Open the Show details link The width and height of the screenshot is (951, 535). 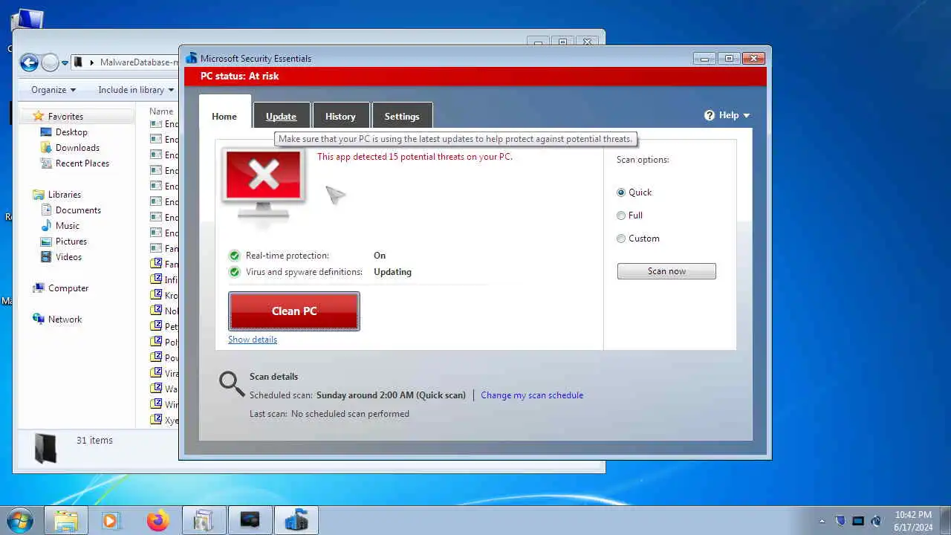click(253, 340)
